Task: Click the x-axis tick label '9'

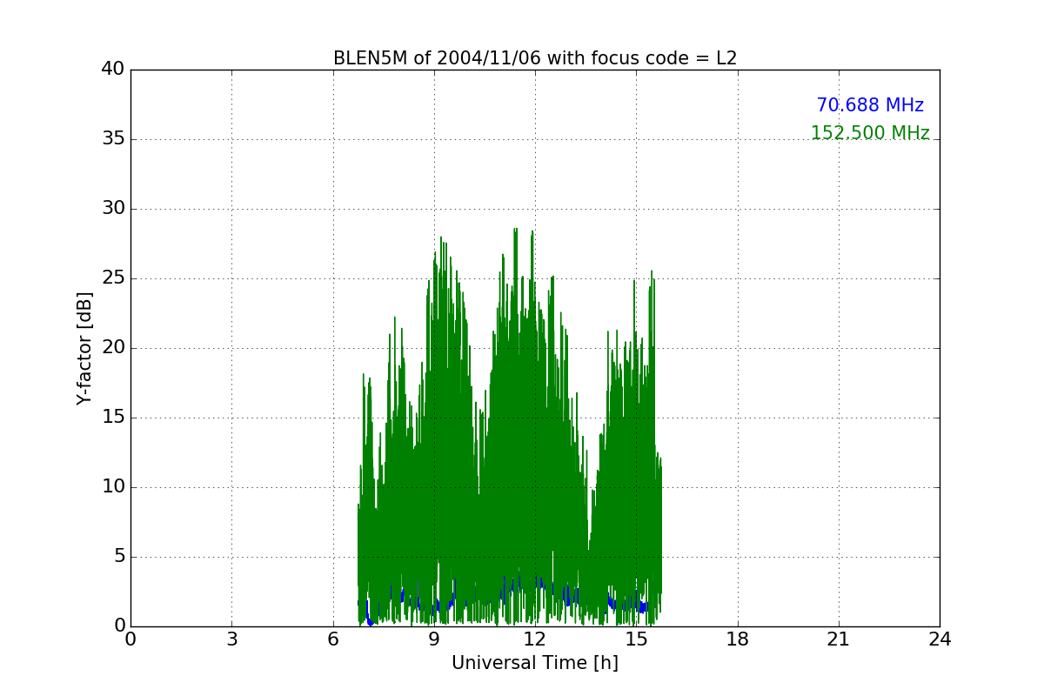Action: 434,639
